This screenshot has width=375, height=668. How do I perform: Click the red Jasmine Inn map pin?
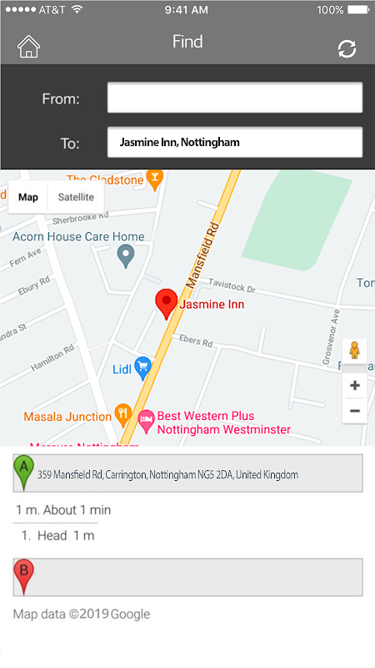(x=166, y=304)
